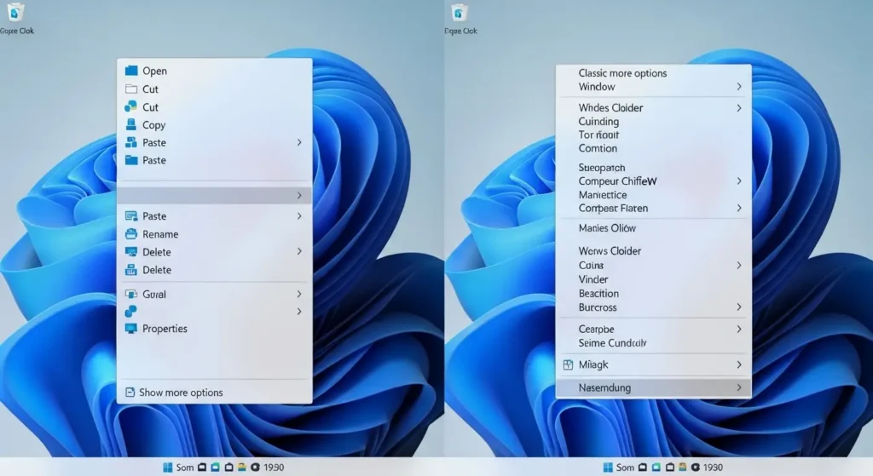Select the Mariectice menu entry

click(x=653, y=195)
